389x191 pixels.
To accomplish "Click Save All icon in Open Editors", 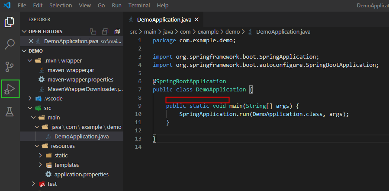I will click(x=105, y=31).
